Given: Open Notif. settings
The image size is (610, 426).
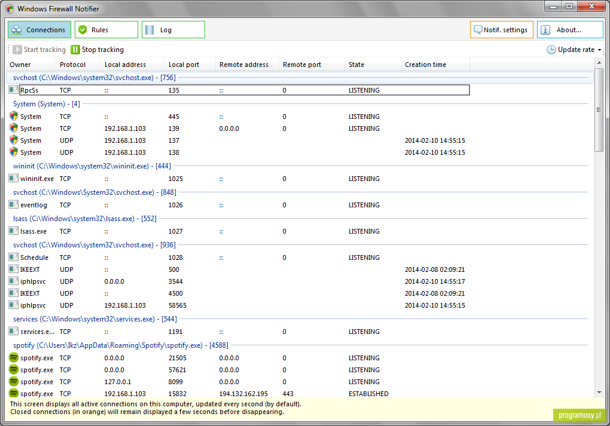Looking at the screenshot, I should coord(502,30).
